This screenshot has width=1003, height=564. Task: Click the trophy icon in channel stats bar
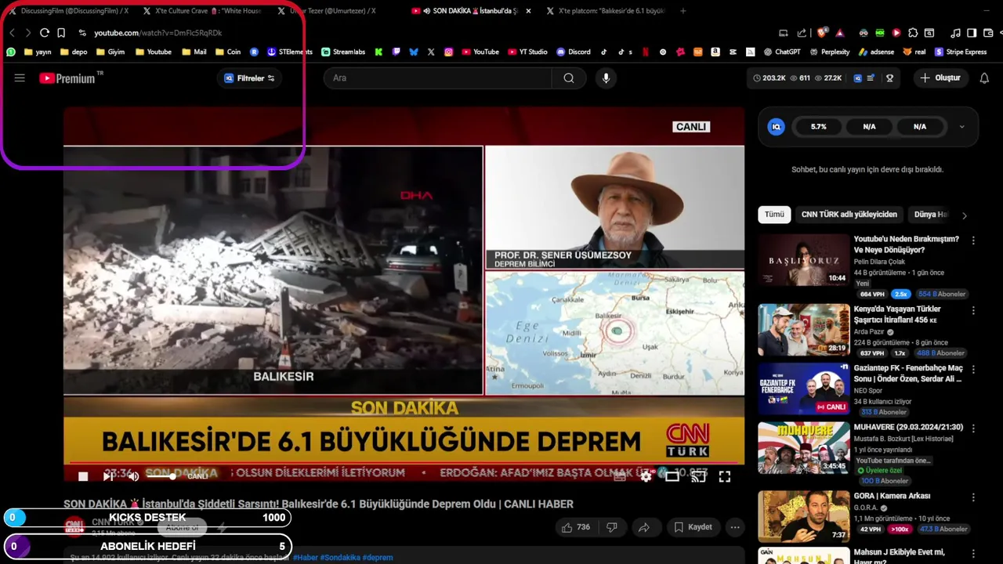pyautogui.click(x=890, y=78)
